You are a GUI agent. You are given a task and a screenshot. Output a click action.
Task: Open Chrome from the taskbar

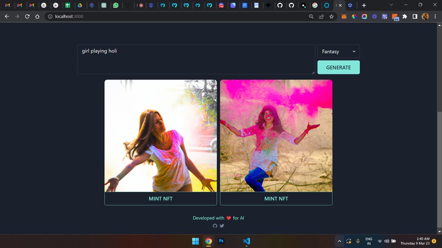point(208,241)
